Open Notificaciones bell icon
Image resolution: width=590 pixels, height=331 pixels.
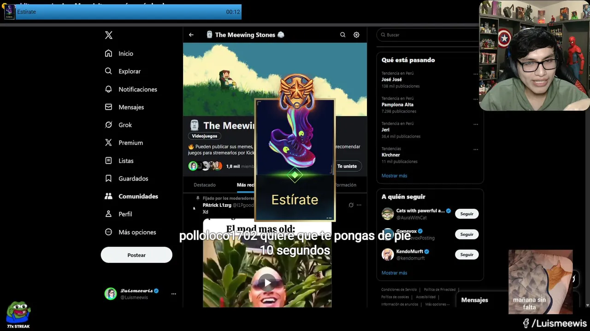tap(108, 89)
